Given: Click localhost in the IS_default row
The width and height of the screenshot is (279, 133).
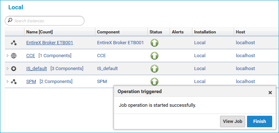Looking at the screenshot, I should [245, 69].
